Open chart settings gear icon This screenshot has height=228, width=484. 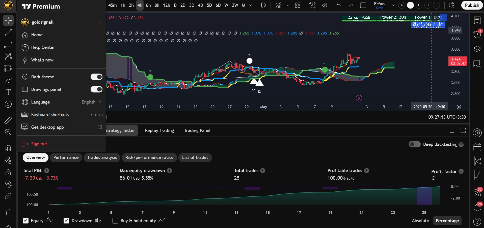tap(459, 107)
